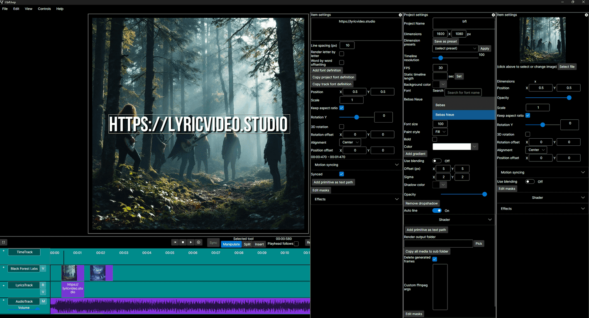Image resolution: width=589 pixels, height=318 pixels.
Task: Click the fullscreen expand icon above the track headers
Action: [x=3, y=242]
